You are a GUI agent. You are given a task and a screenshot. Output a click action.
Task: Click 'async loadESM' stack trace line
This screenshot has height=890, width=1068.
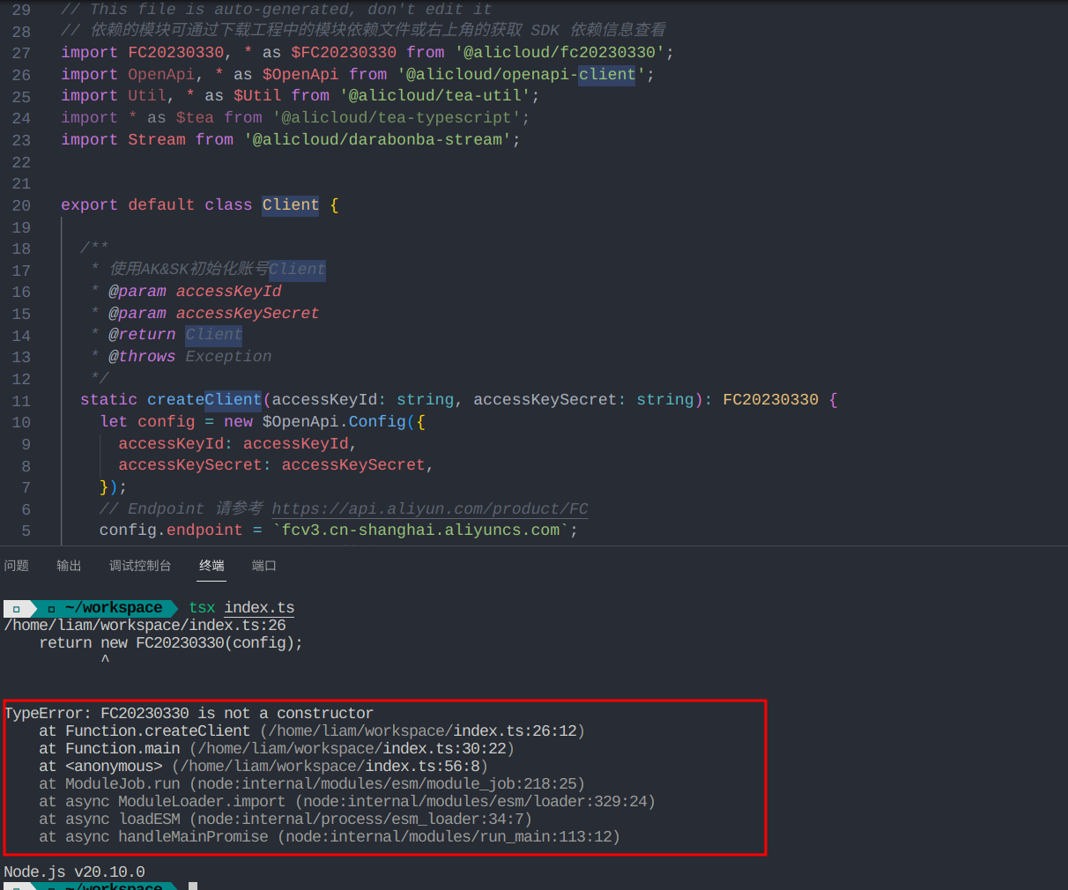[286, 820]
